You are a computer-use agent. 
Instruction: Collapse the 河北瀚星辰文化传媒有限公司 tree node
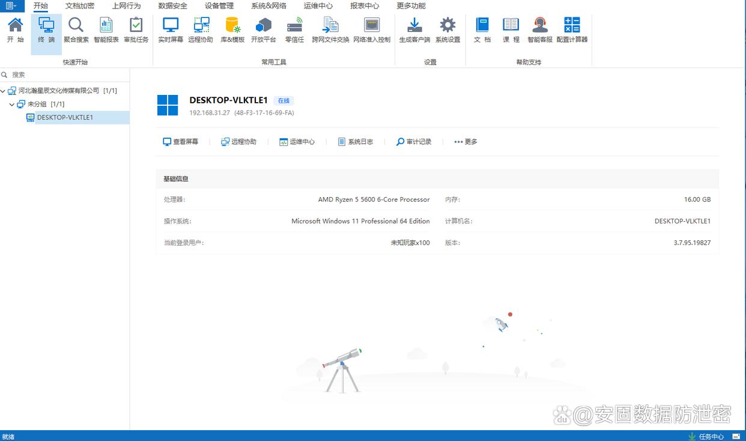(x=4, y=91)
